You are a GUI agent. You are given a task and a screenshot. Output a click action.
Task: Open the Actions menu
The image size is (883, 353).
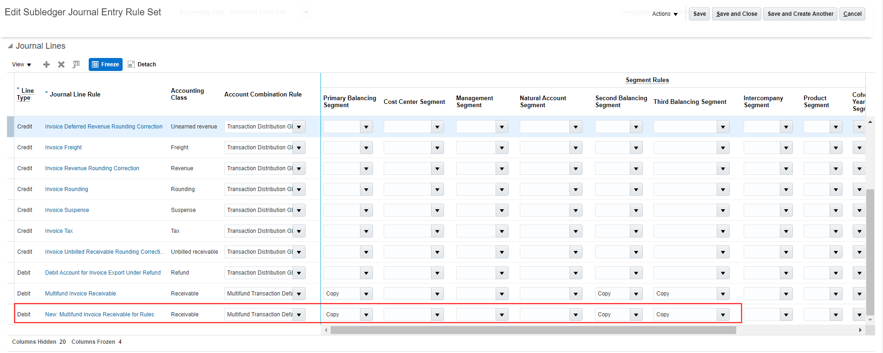coord(665,14)
